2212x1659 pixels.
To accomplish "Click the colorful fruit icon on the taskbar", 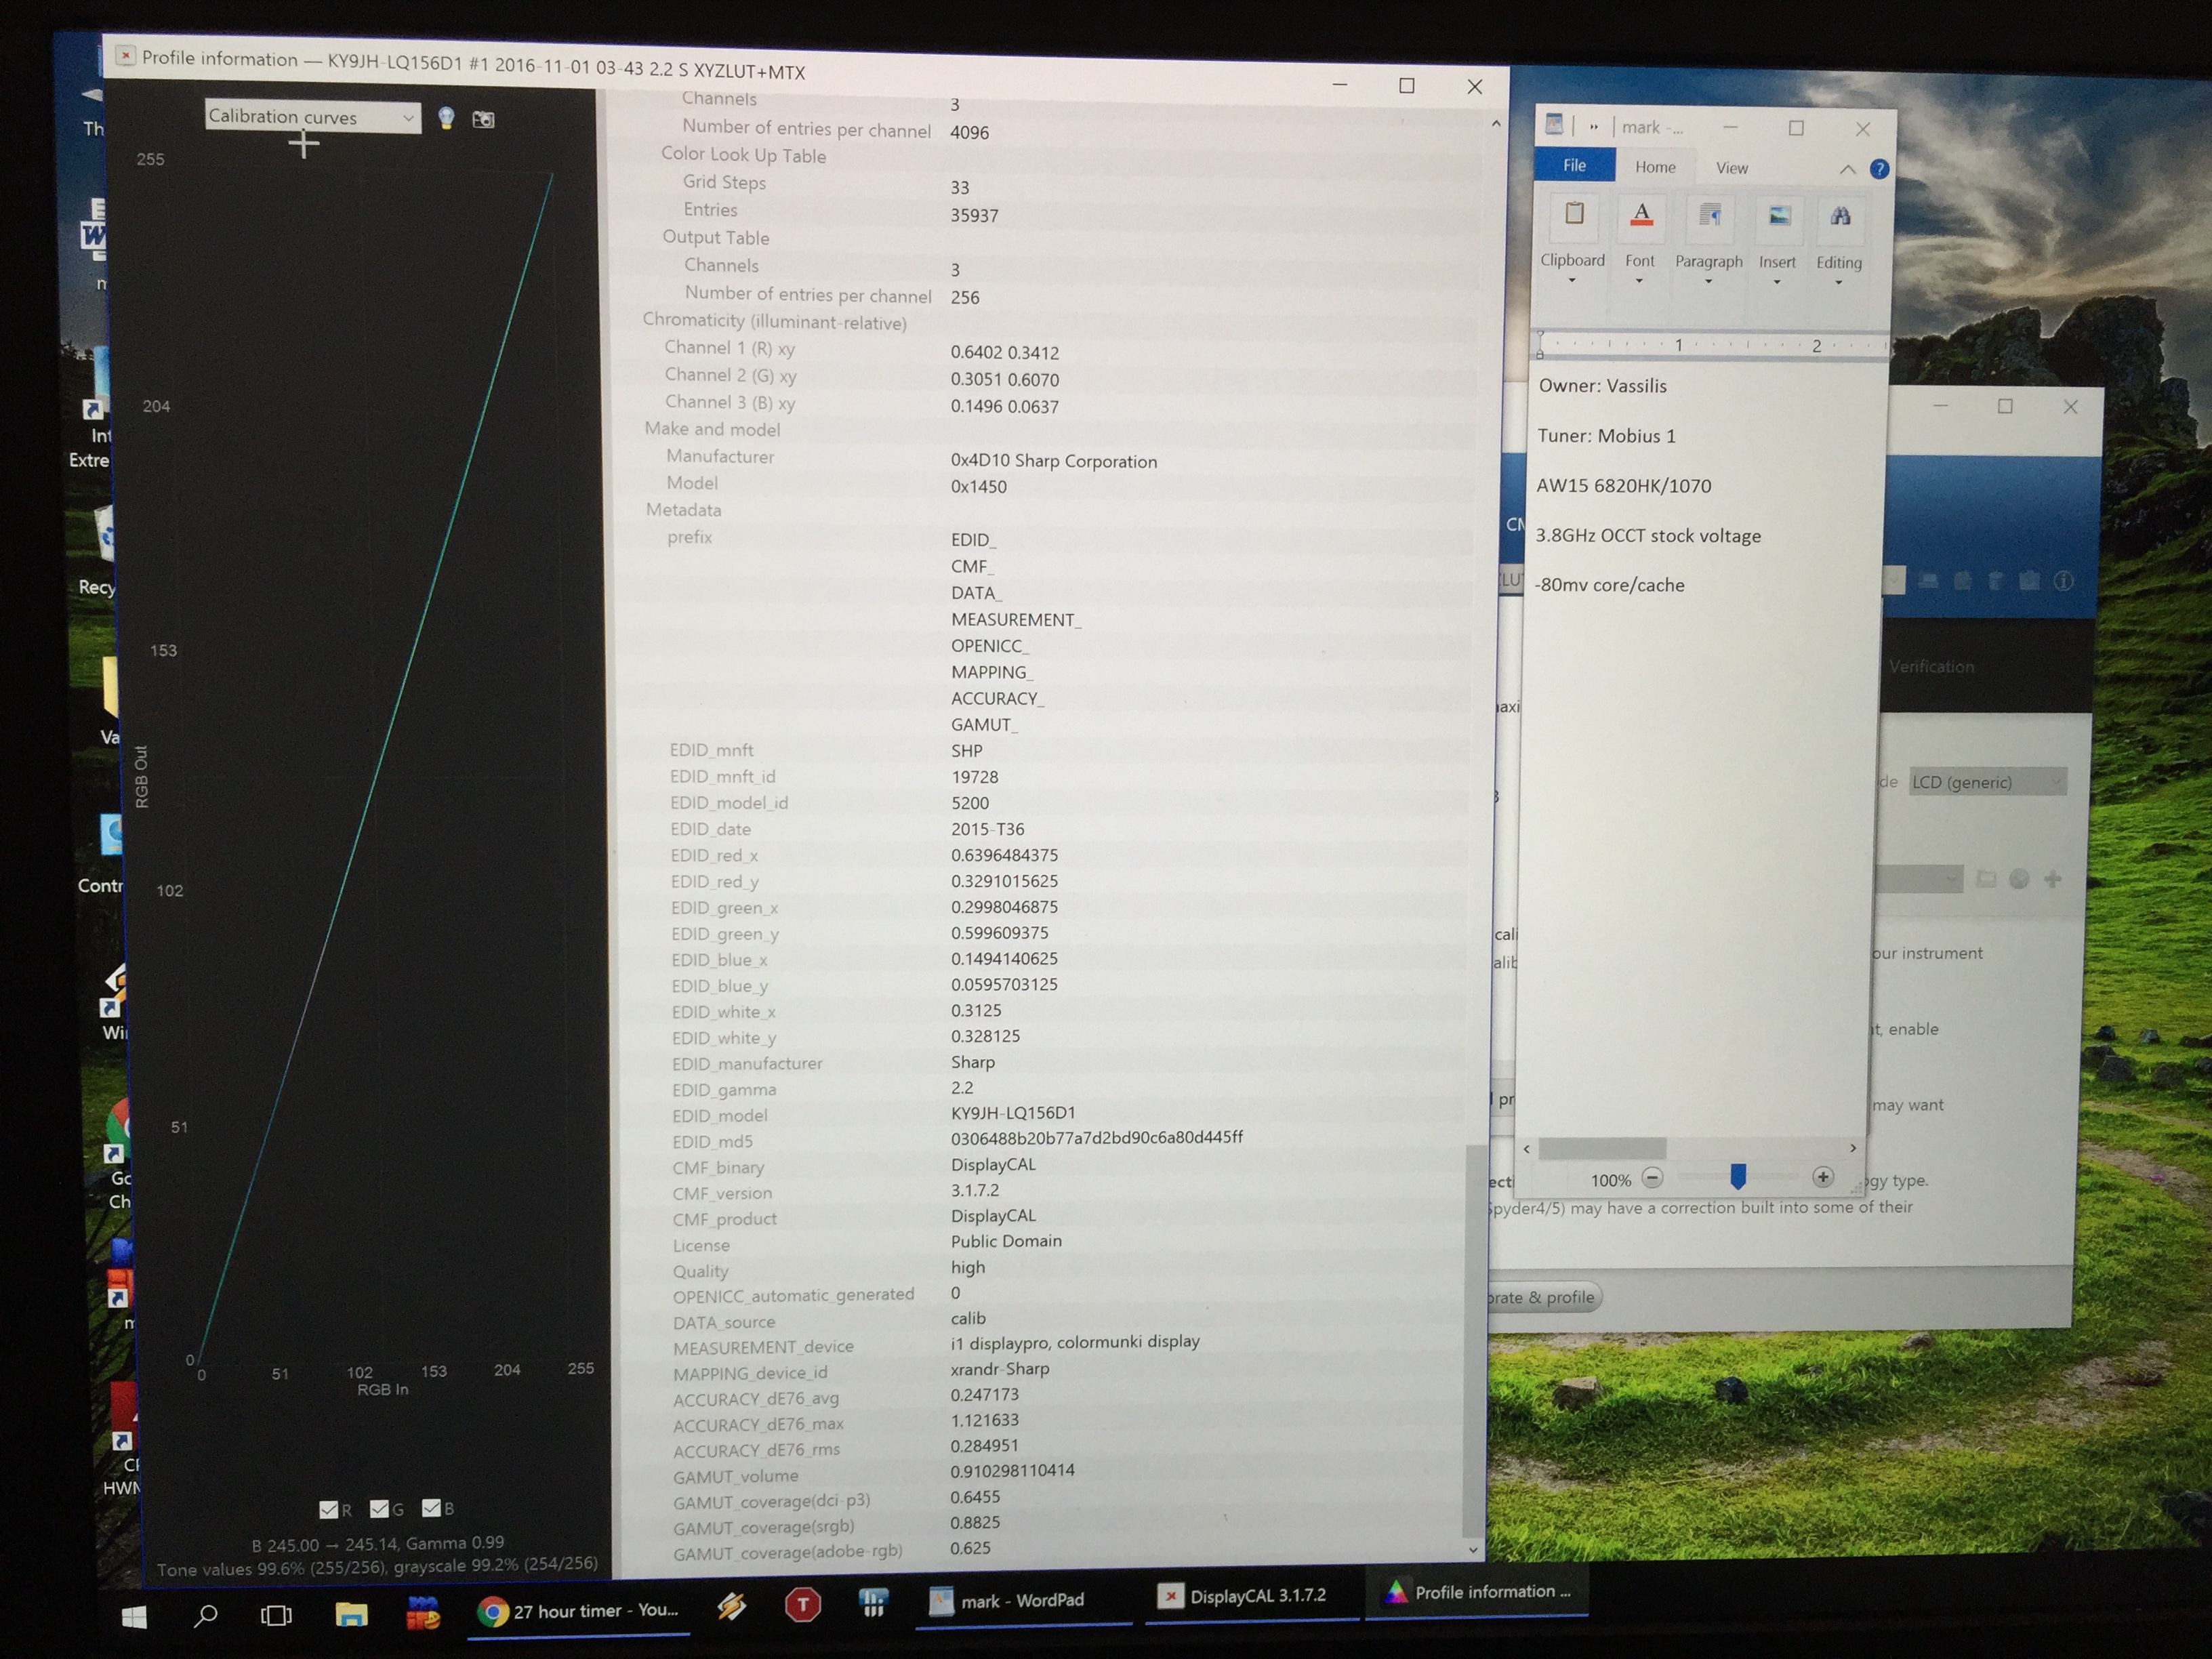I will 423,1612.
